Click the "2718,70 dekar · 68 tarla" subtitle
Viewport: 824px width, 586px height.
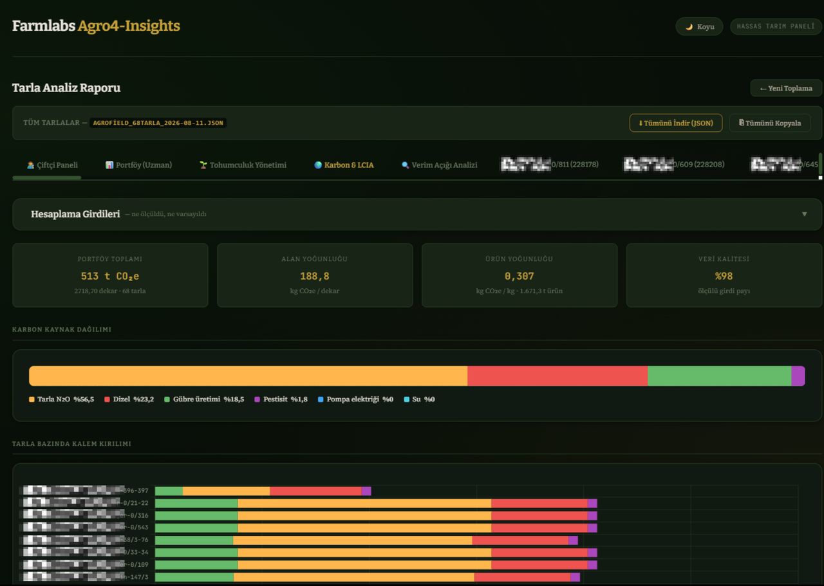110,291
